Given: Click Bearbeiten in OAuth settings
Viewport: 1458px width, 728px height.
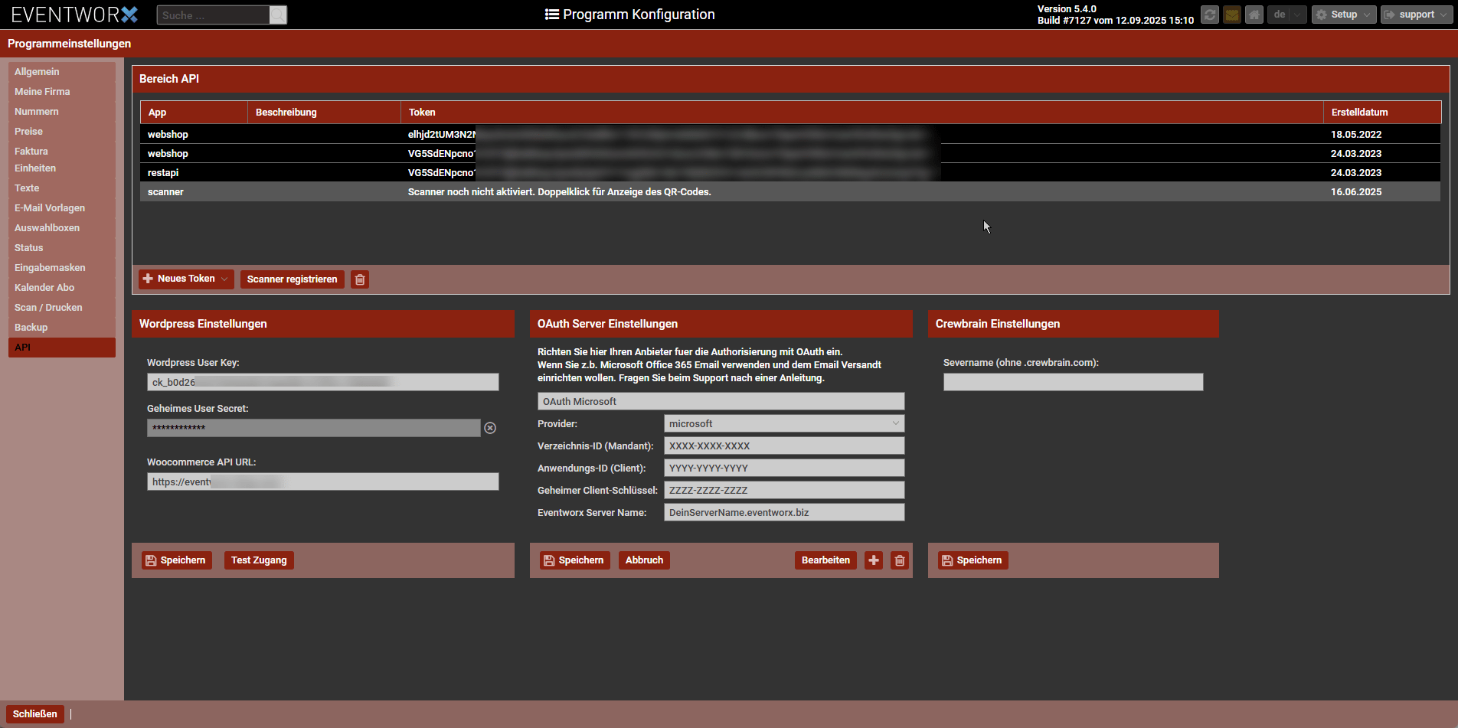Looking at the screenshot, I should (825, 560).
